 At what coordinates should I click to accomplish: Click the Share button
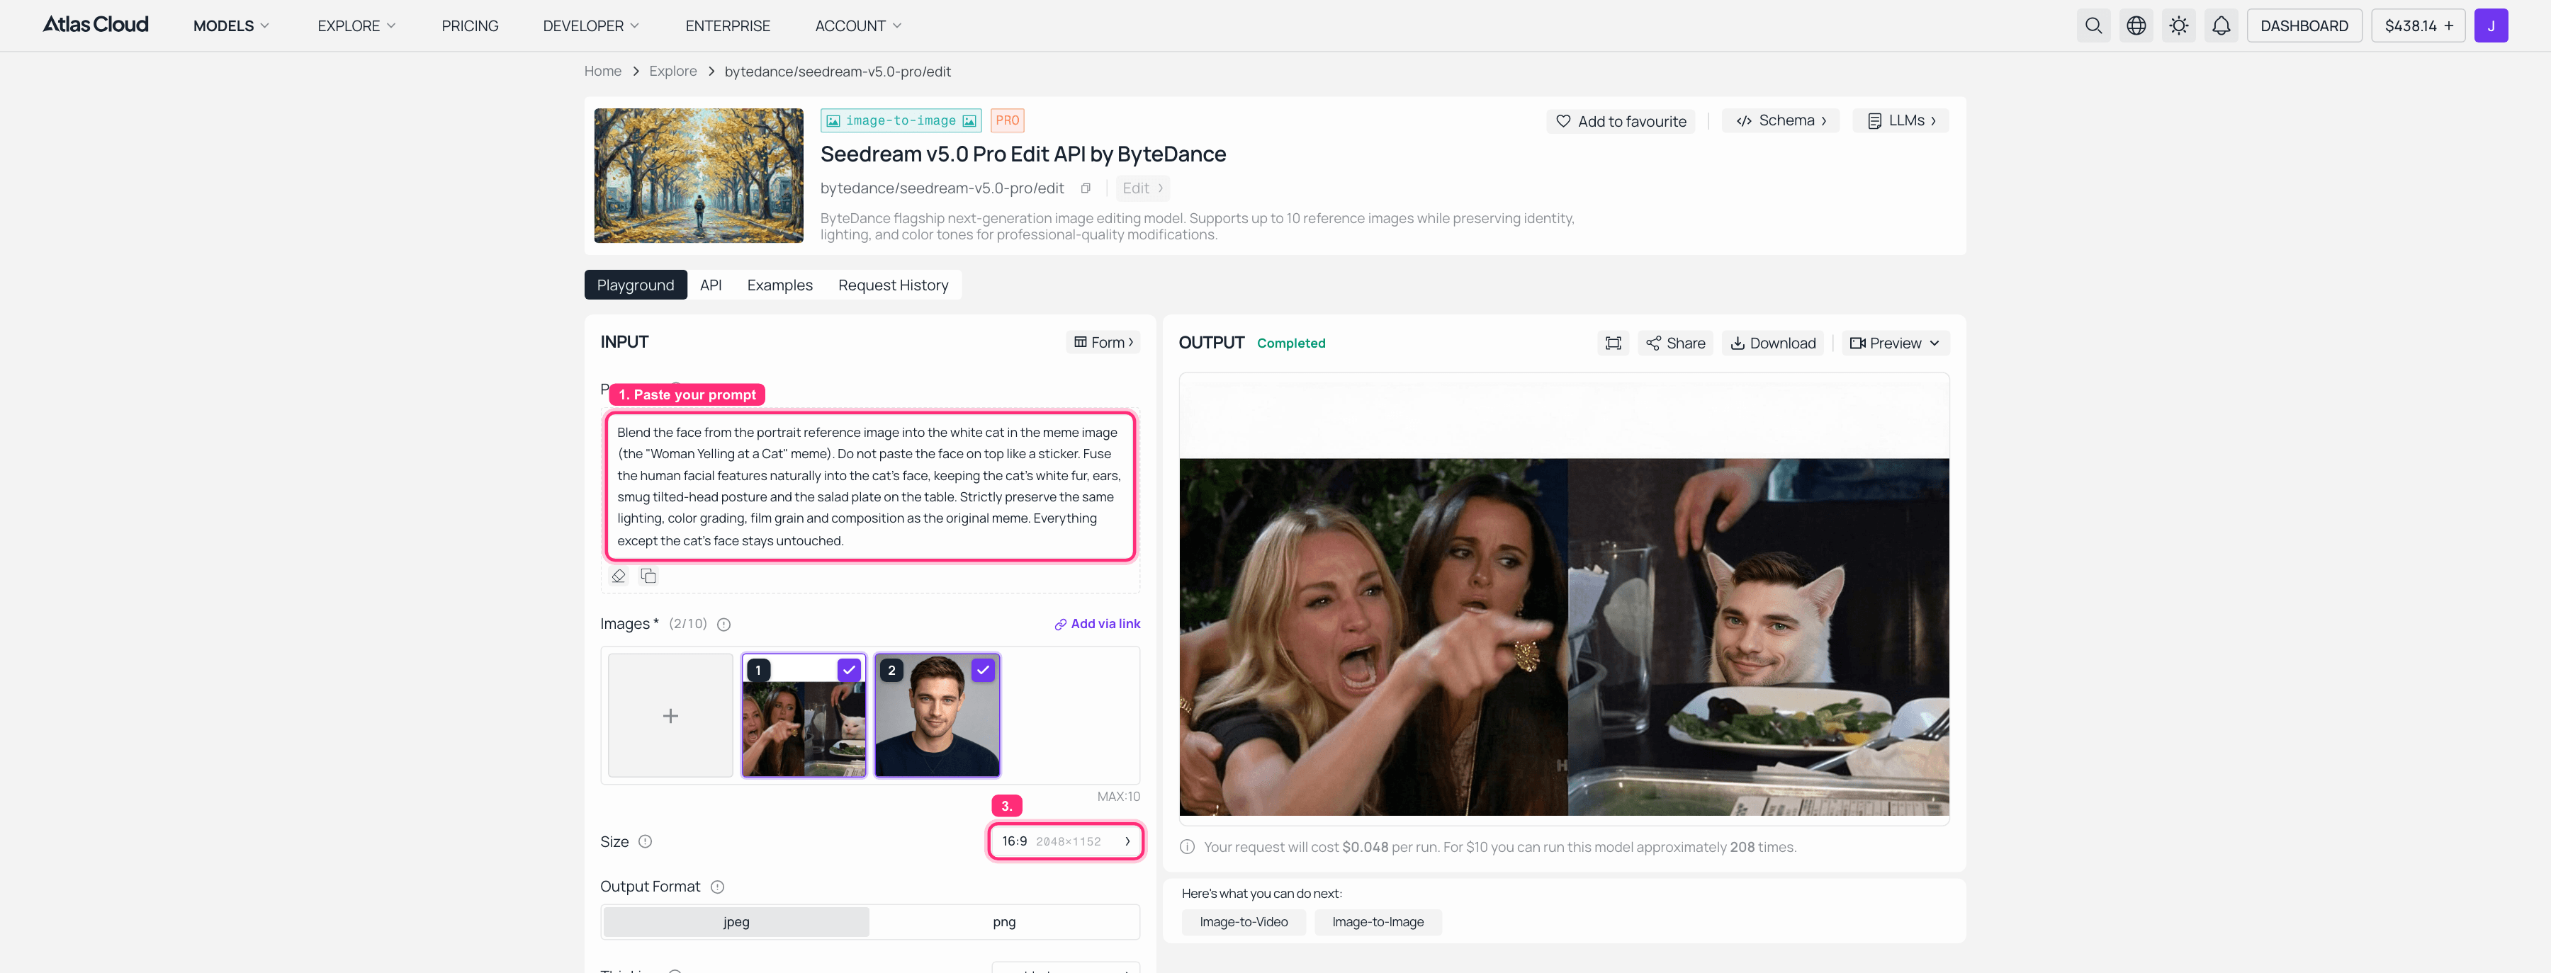point(1676,343)
